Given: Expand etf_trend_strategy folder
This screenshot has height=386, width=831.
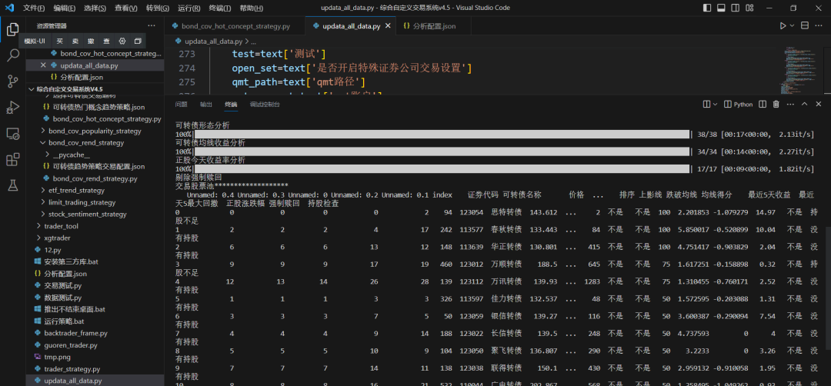Looking at the screenshot, I should [x=76, y=190].
